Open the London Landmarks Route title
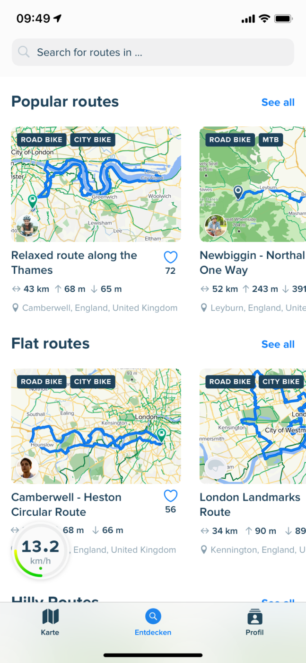This screenshot has width=306, height=663. pyautogui.click(x=250, y=505)
